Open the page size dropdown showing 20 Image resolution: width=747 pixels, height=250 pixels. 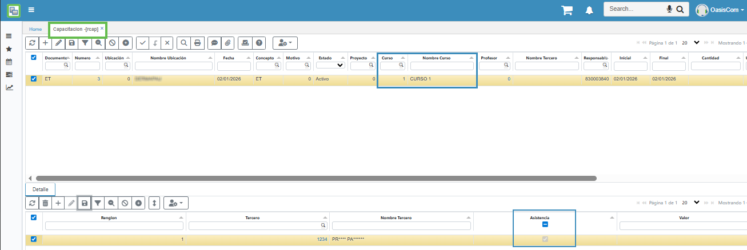point(696,43)
